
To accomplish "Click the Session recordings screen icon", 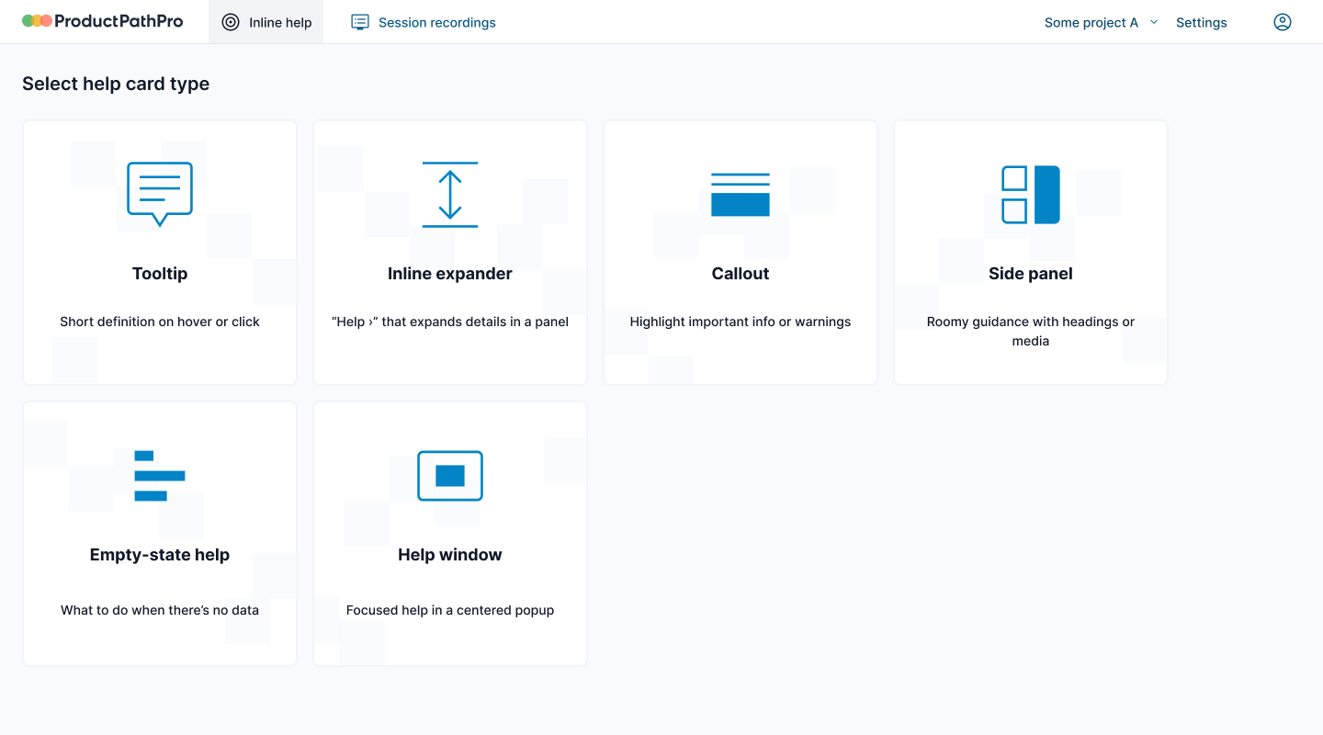I will [360, 22].
